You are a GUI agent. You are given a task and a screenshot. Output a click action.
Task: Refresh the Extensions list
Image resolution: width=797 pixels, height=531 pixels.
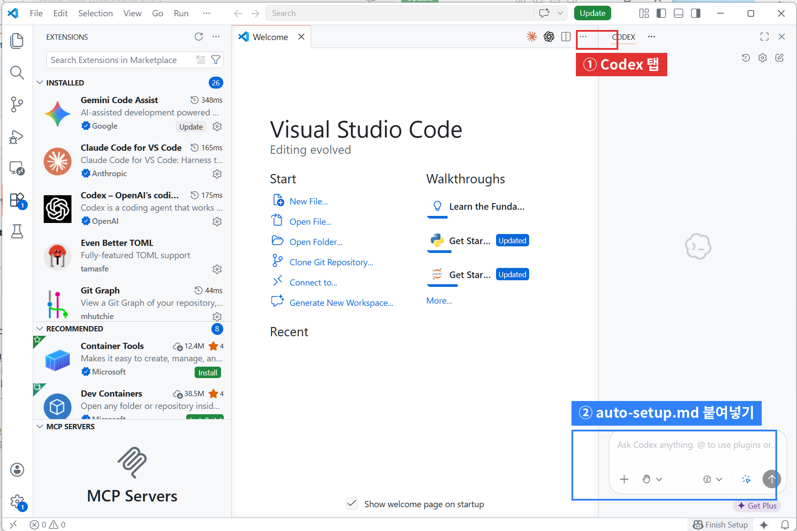point(199,37)
